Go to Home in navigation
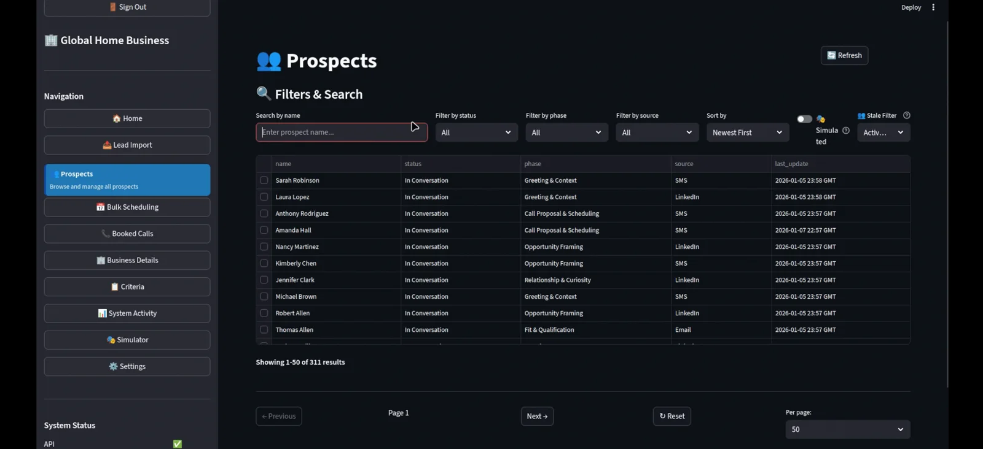This screenshot has height=449, width=983. 127,118
